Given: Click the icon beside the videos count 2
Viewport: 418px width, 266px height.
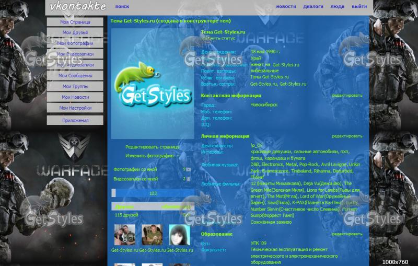Looking at the screenshot, I should (x=188, y=179).
